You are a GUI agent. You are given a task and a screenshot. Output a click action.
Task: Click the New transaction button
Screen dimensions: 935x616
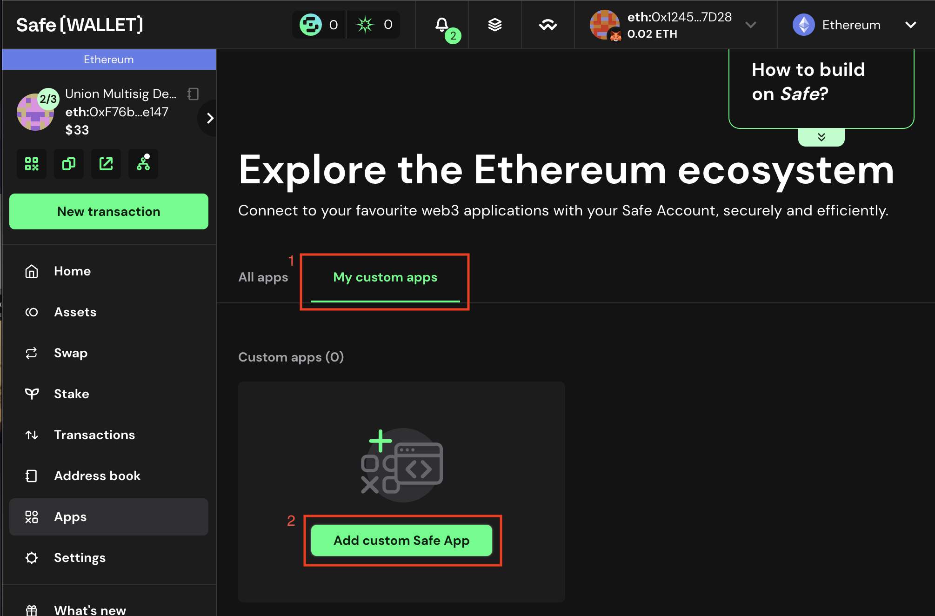(109, 211)
